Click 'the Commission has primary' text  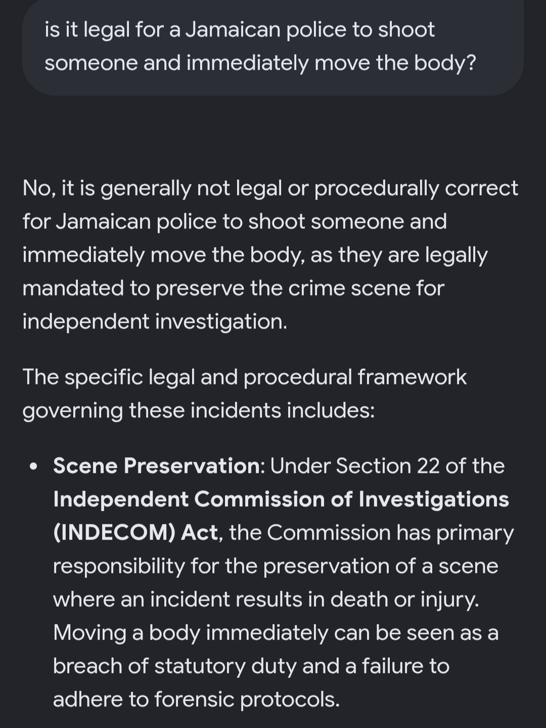click(372, 532)
